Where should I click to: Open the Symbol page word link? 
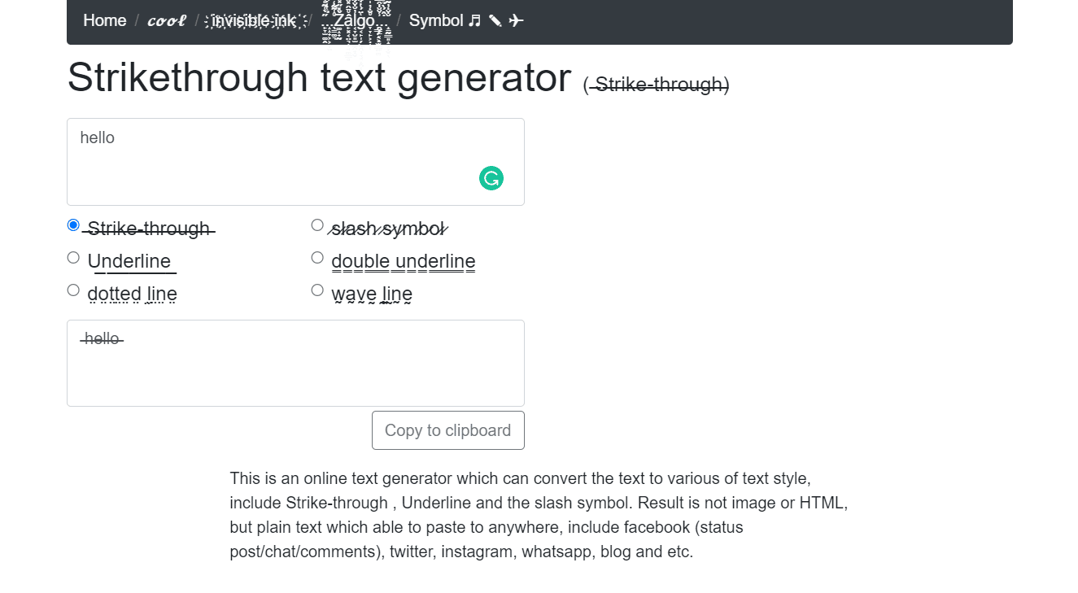[436, 20]
